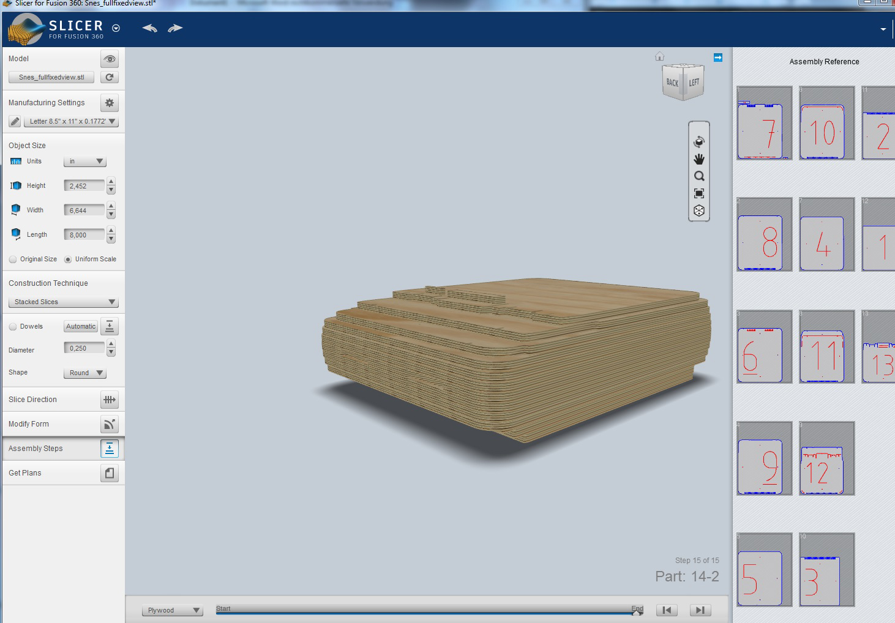Image resolution: width=895 pixels, height=623 pixels.
Task: Select the Zoom magnifier tool
Action: point(699,176)
